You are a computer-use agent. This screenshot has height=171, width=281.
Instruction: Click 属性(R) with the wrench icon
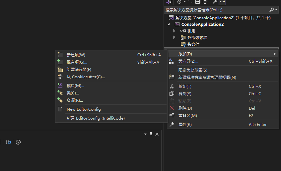click(x=185, y=124)
